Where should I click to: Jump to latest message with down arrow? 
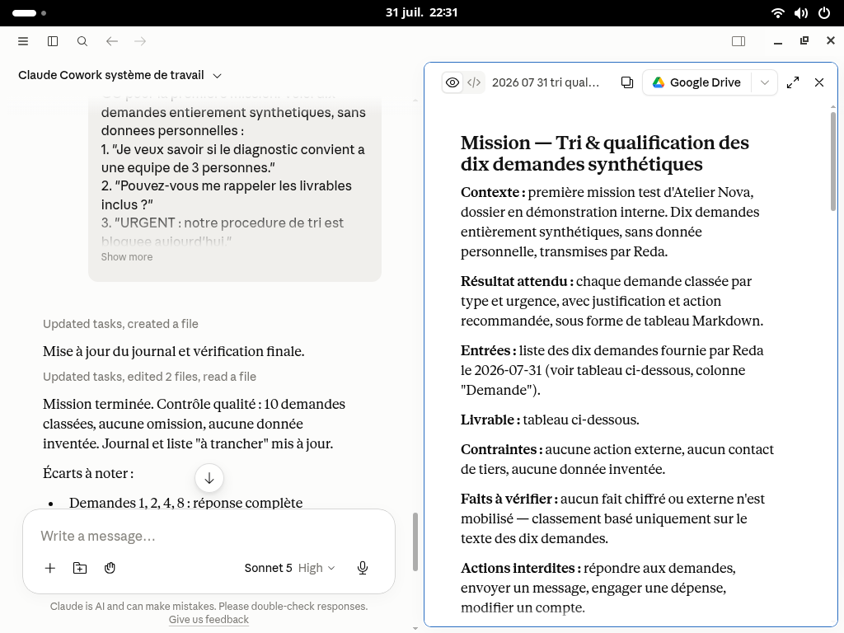click(x=209, y=478)
